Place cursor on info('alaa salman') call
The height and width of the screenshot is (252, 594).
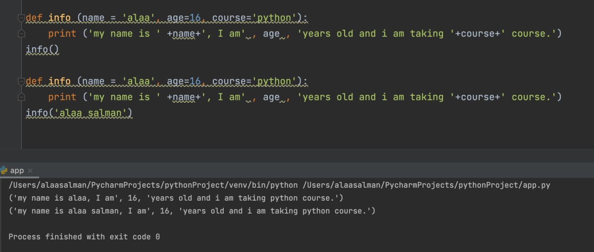tap(79, 113)
